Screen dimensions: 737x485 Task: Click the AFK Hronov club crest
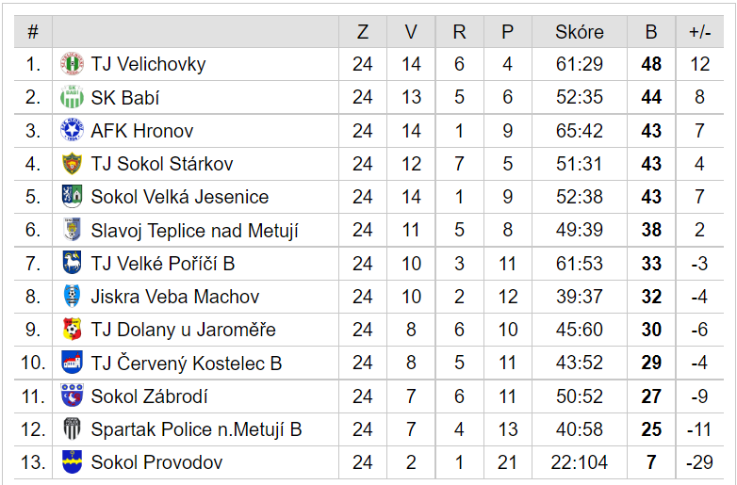(72, 131)
